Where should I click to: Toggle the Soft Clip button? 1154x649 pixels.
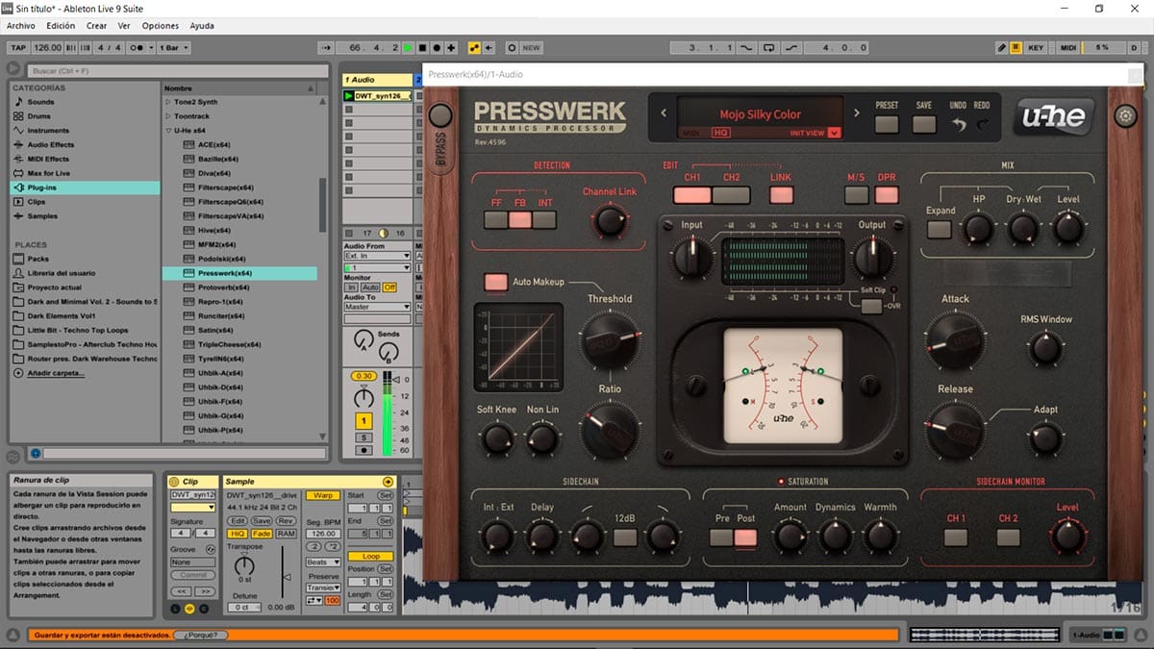871,307
